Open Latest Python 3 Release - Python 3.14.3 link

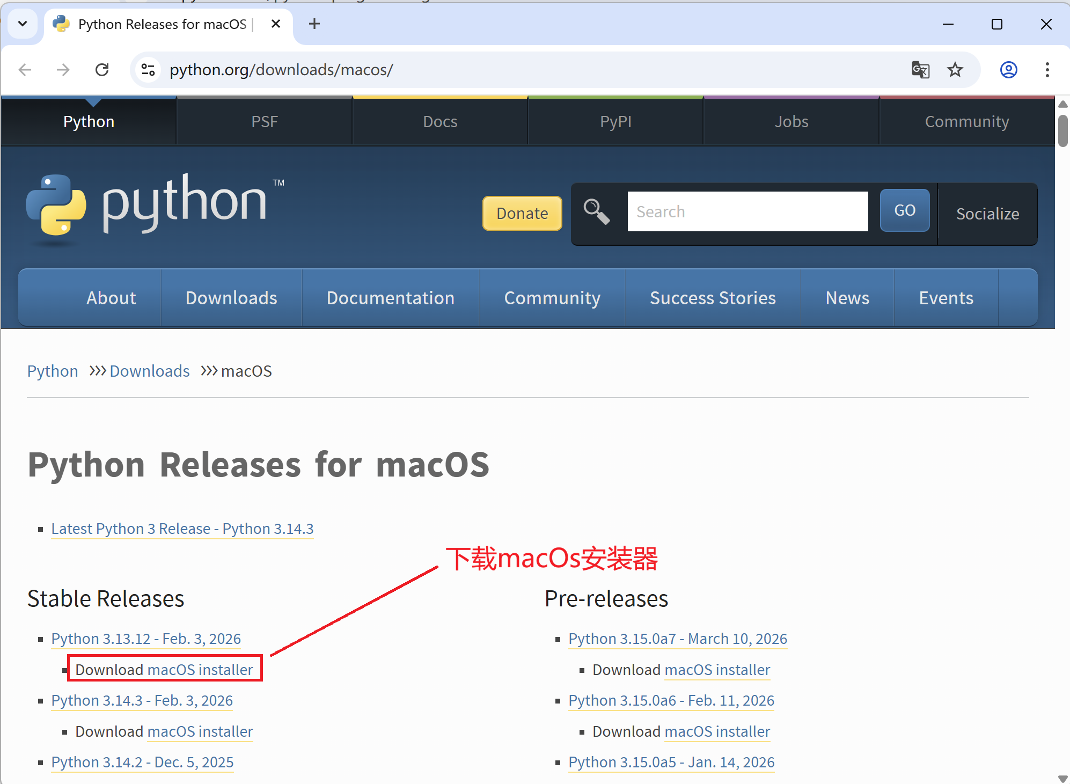pos(182,529)
